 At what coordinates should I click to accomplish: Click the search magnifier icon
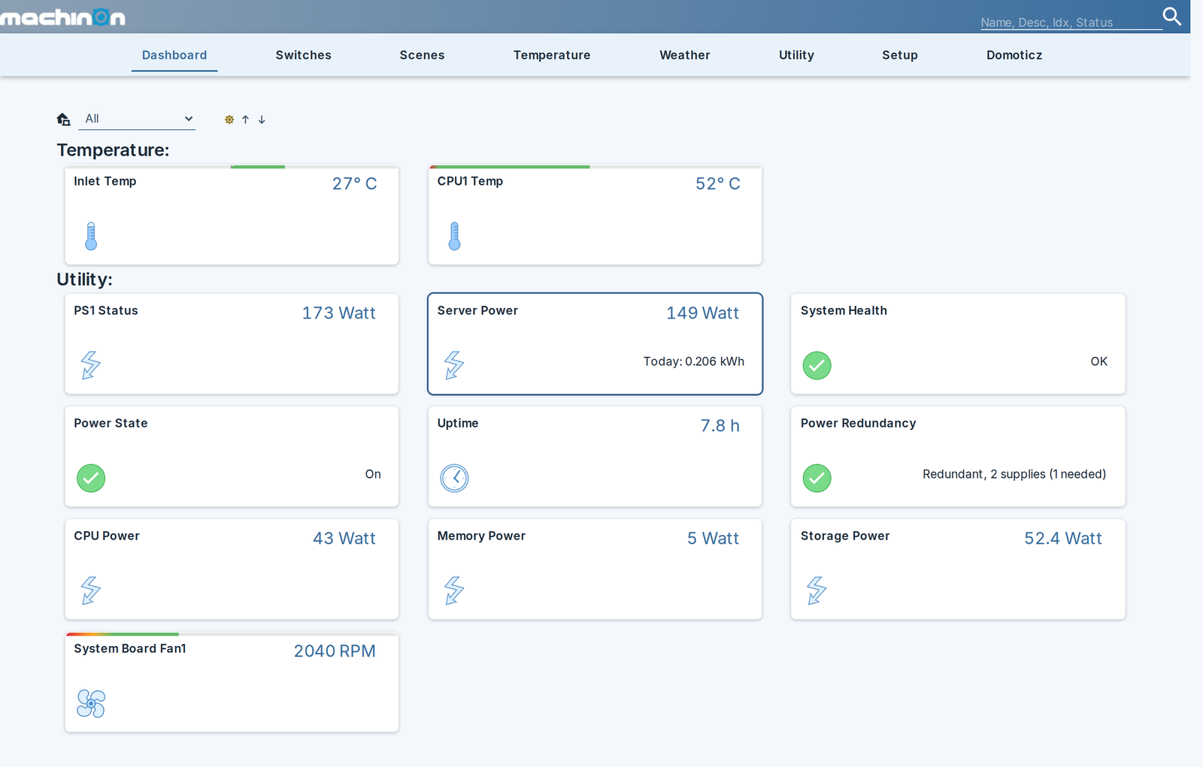(1171, 17)
